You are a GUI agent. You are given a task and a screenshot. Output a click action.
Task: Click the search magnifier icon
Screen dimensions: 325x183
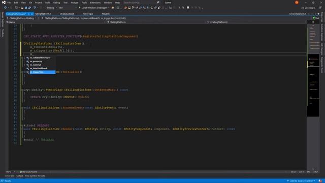click(x=158, y=3)
